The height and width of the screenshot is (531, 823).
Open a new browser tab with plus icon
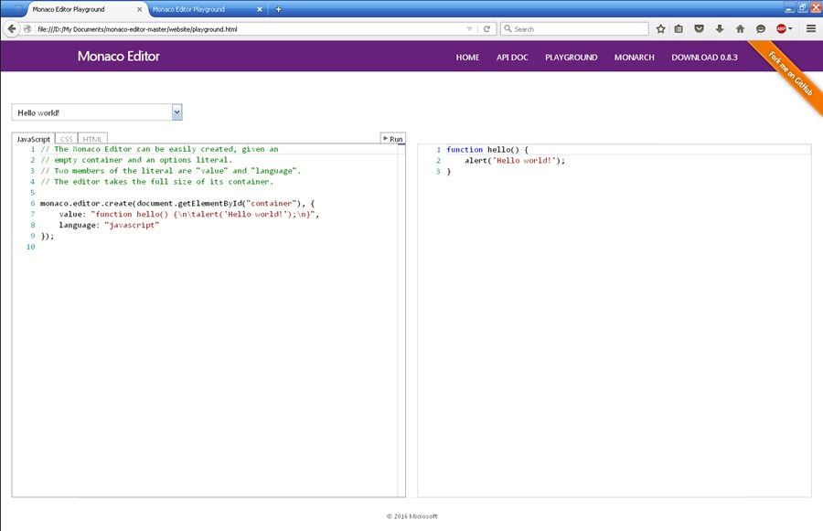(279, 9)
